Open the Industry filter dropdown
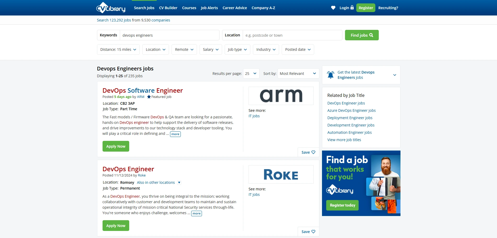The image size is (497, 238). pos(266,49)
